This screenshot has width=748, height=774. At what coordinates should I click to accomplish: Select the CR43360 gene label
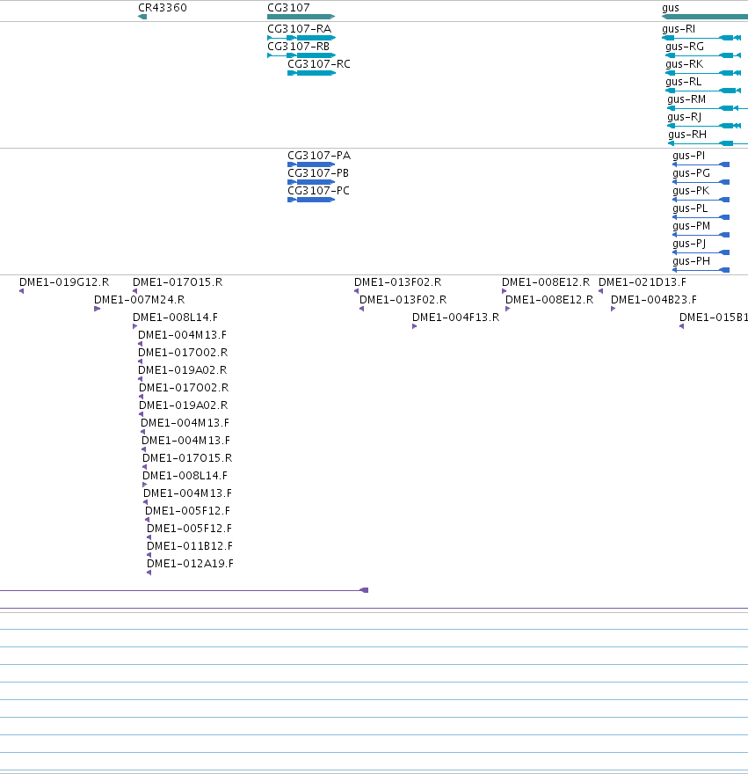click(x=163, y=8)
